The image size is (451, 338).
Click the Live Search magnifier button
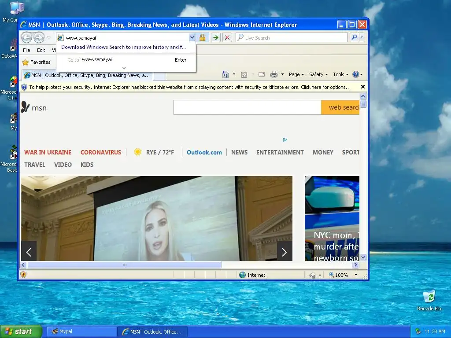coord(355,37)
